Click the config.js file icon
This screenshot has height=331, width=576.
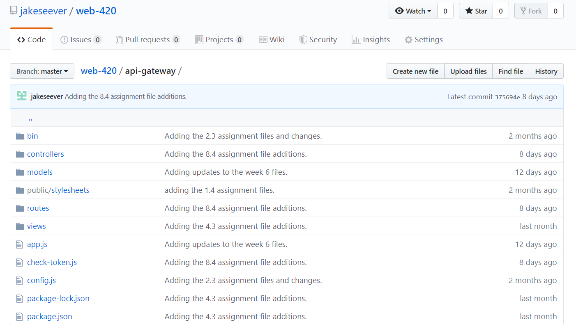click(19, 280)
